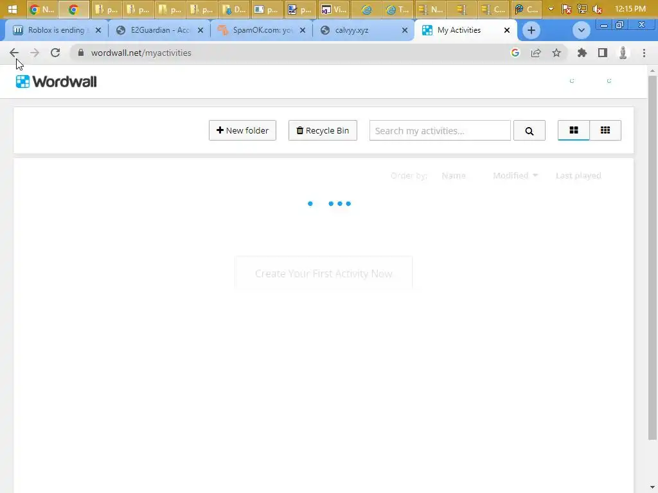Screen dimensions: 658x493
Task: Close the My Activities tab
Action: 507,30
